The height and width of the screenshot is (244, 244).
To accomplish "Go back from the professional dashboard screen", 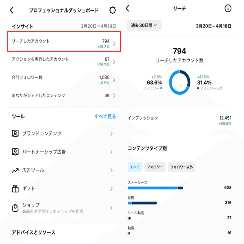I will point(11,11).
